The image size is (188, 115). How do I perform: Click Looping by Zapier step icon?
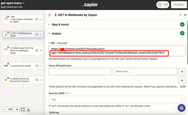point(6,49)
